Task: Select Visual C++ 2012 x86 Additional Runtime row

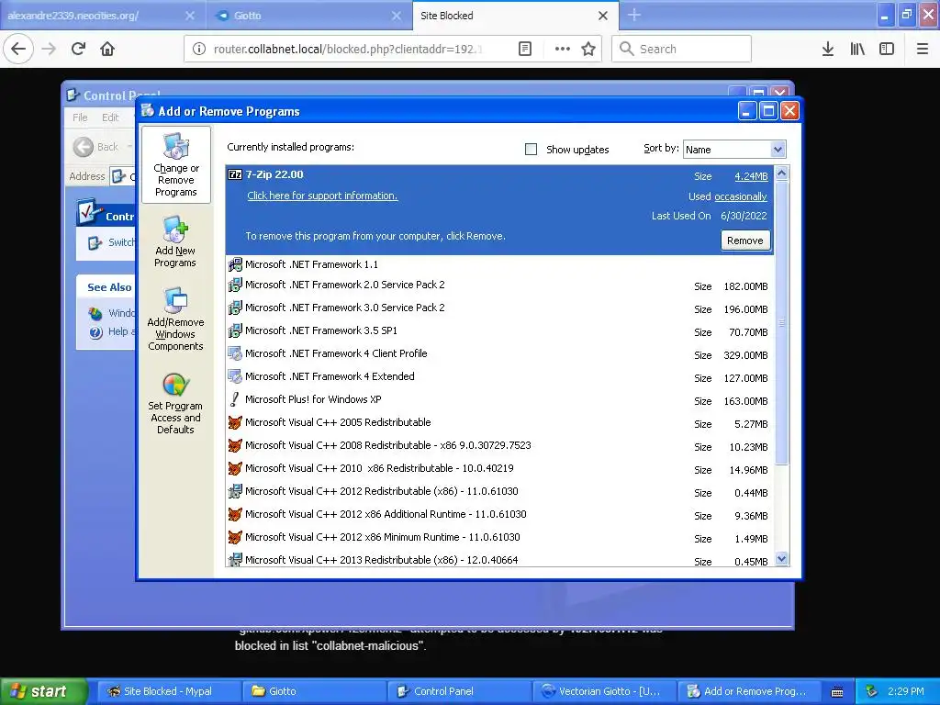Action: point(500,514)
